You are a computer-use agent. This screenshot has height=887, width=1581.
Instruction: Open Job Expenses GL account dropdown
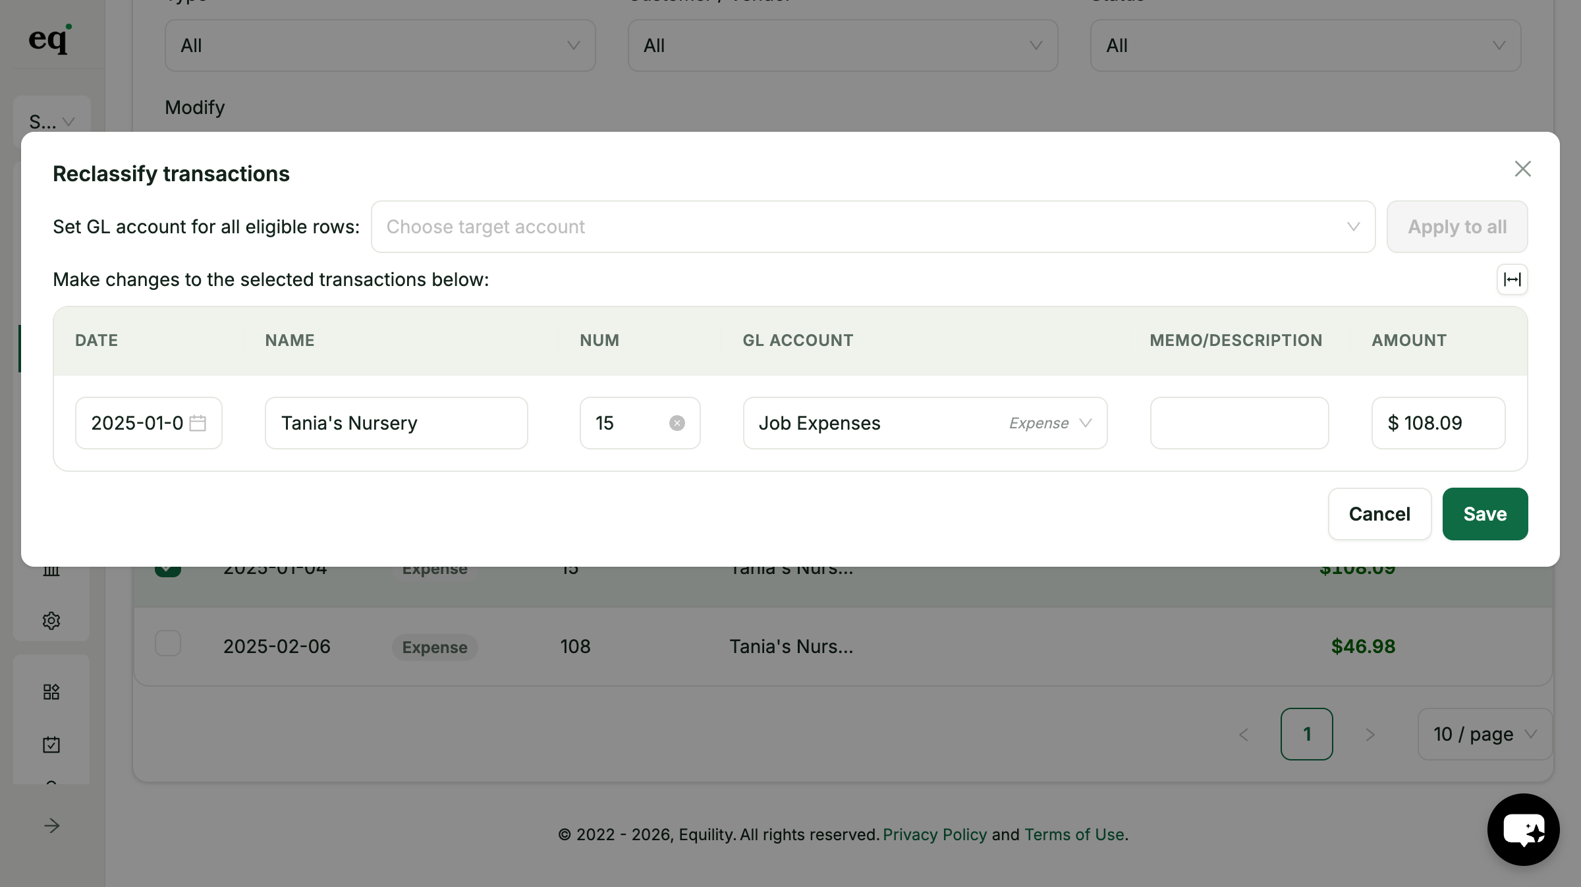click(x=925, y=423)
